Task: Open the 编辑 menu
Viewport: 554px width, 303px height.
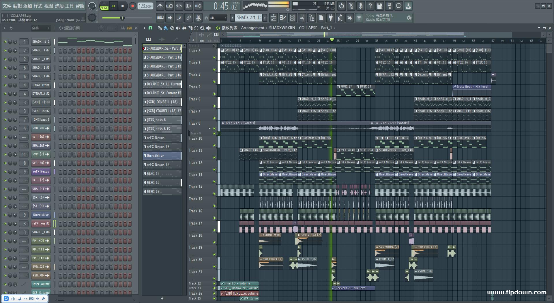Action: coord(17,6)
